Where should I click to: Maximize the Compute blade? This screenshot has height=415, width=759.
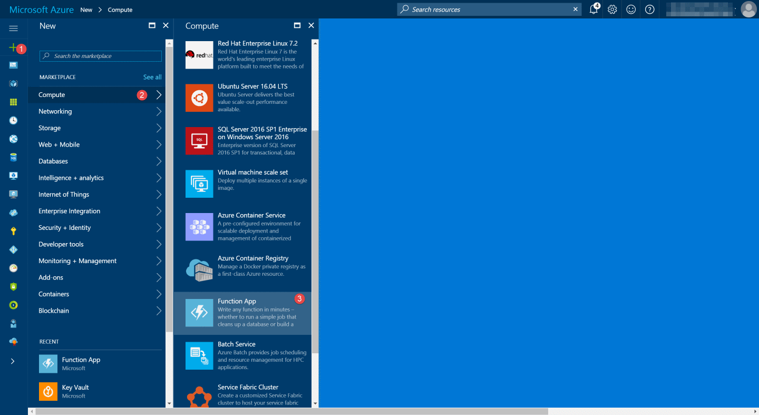(297, 25)
